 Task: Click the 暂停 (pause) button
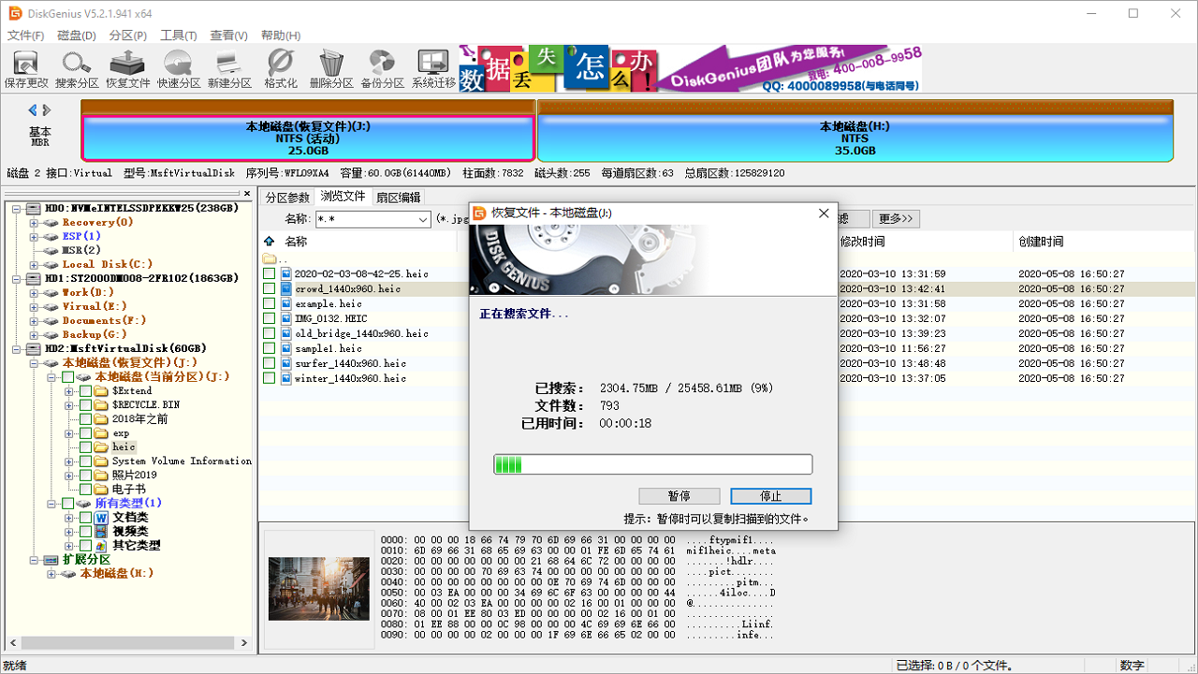coord(679,495)
